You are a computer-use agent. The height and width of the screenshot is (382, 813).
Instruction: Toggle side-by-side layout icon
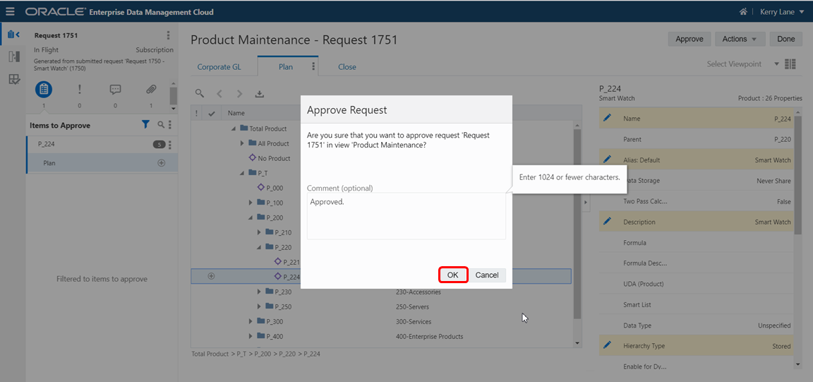click(790, 64)
